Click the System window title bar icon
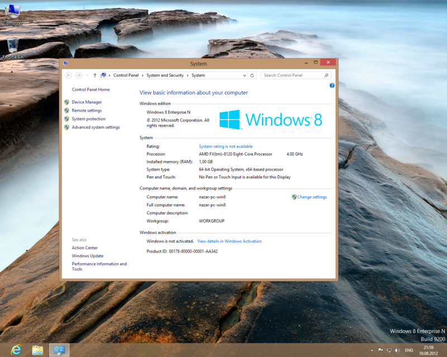447x357 pixels. (x=65, y=63)
